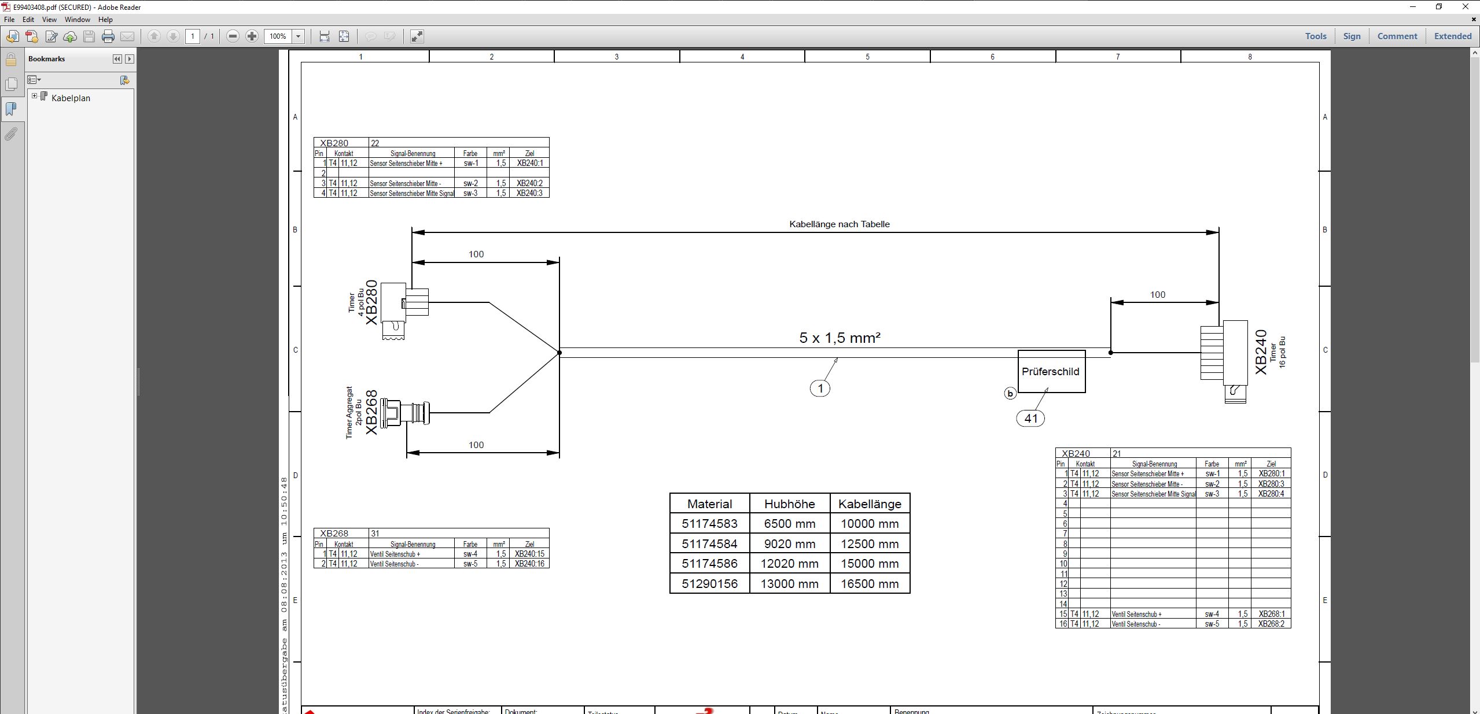Enter read mode with expand arrows icon
1480x714 pixels.
tap(417, 36)
